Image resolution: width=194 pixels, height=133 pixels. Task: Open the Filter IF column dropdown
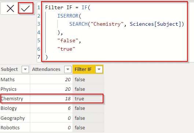tap(99, 69)
